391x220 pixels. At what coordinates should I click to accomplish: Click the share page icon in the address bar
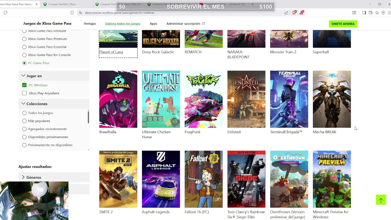pyautogui.click(x=286, y=13)
